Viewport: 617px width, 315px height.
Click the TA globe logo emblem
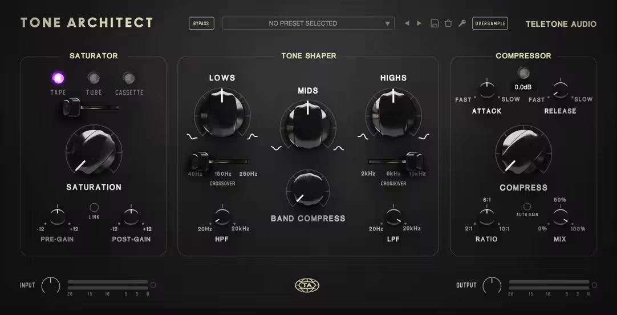tap(307, 285)
